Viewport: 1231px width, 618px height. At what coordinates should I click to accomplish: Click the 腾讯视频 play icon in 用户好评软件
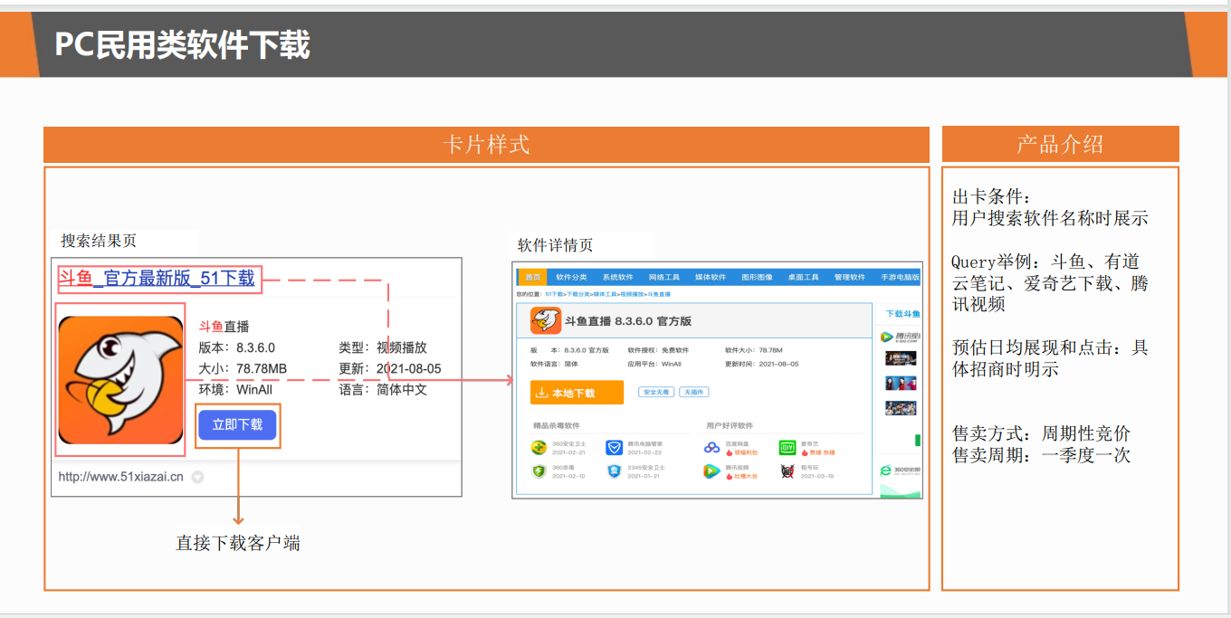click(x=712, y=471)
